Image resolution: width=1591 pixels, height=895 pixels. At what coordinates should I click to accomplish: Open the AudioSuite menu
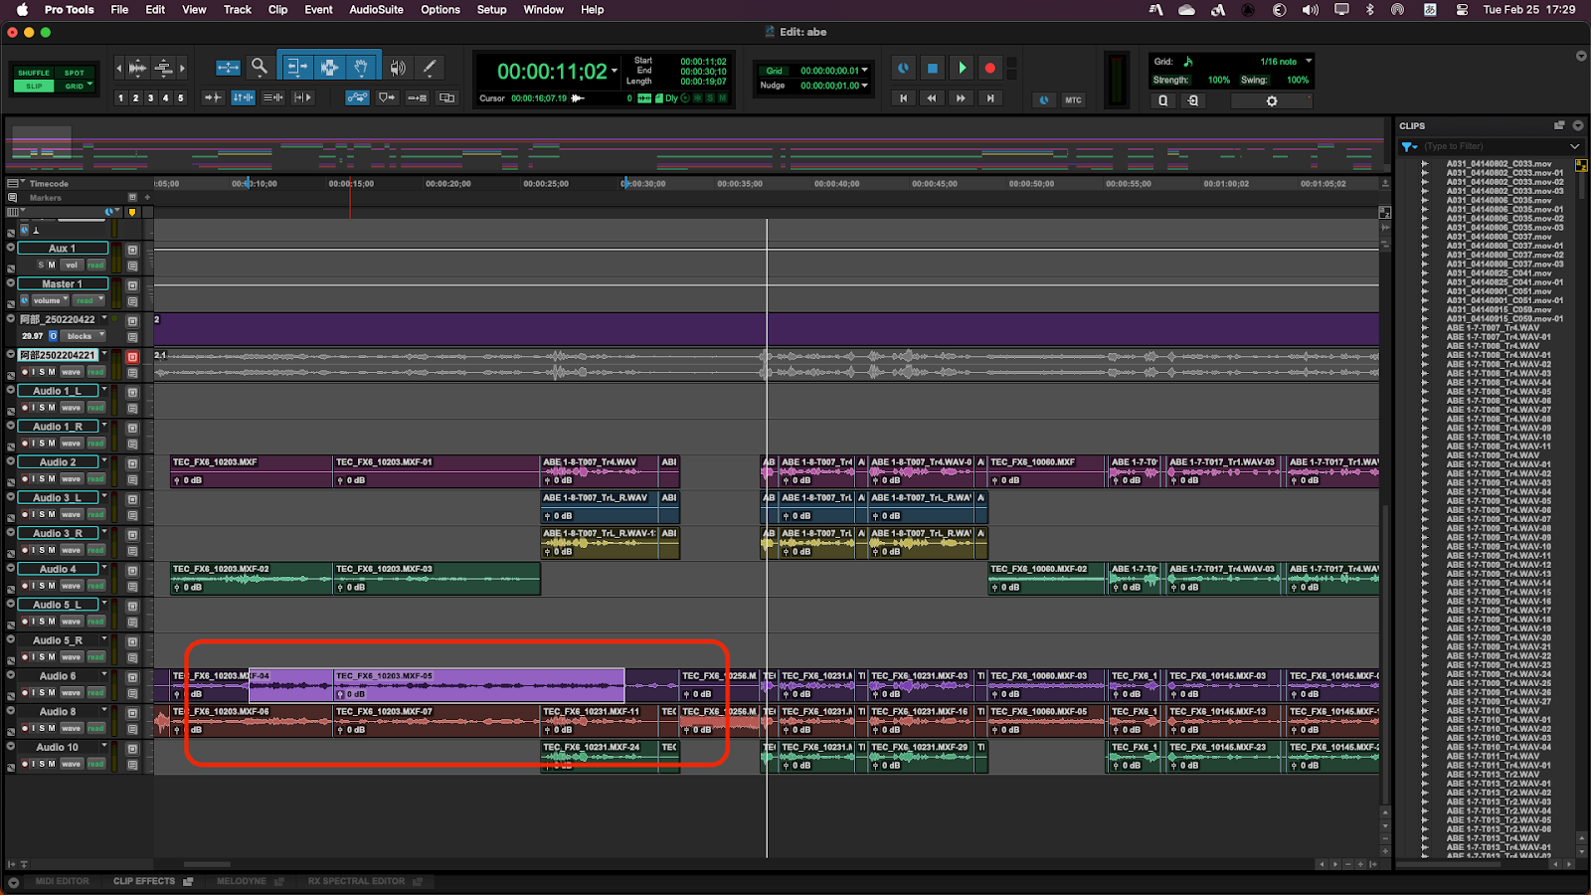coord(376,10)
